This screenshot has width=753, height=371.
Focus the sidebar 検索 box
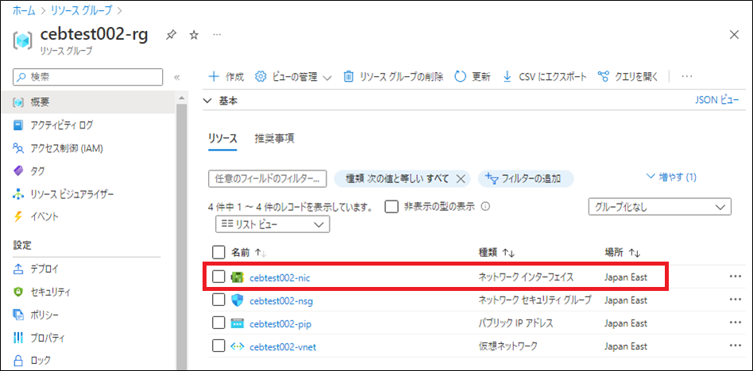[x=88, y=77]
